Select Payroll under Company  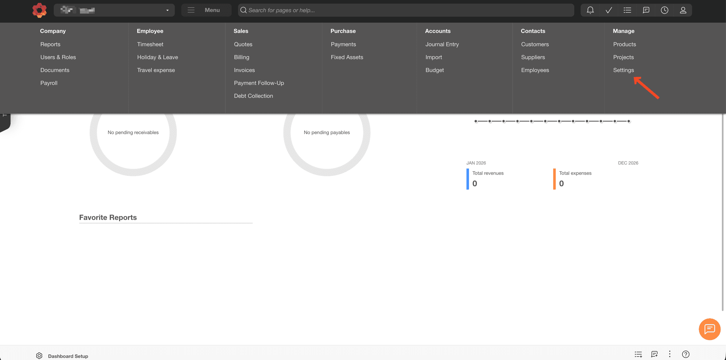[x=49, y=83]
